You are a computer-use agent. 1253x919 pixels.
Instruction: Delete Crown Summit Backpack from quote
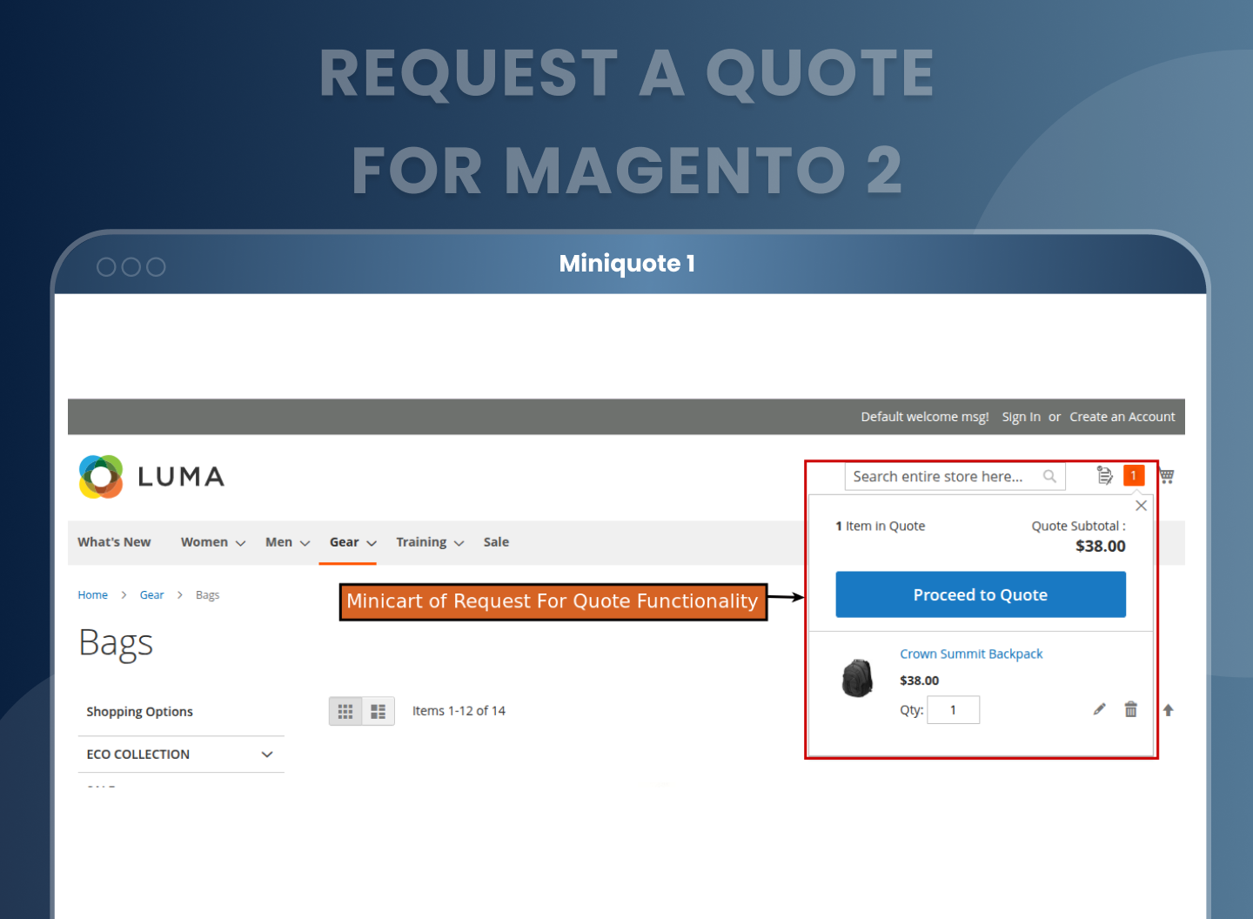(1130, 709)
